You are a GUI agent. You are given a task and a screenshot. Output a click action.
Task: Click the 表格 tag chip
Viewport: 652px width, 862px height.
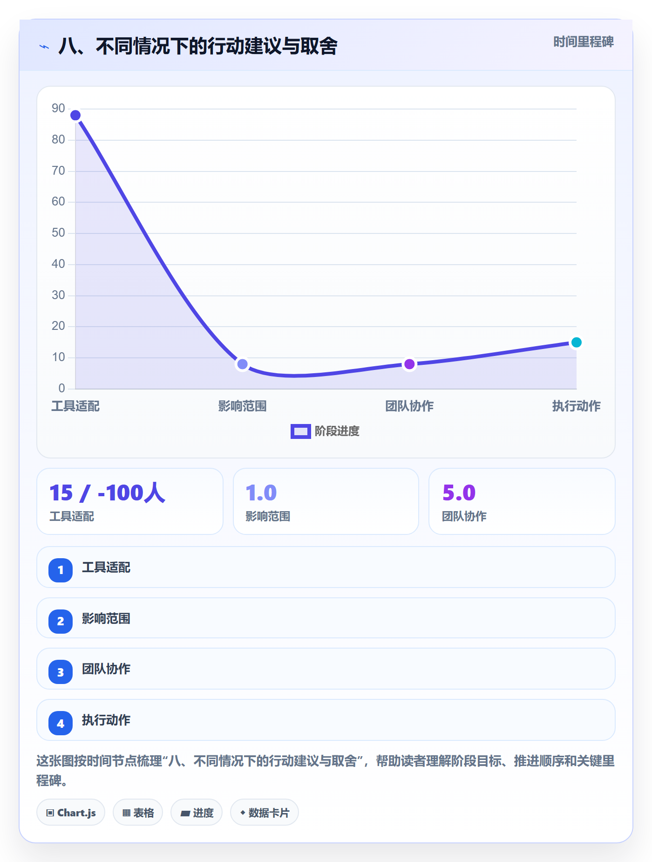(138, 813)
